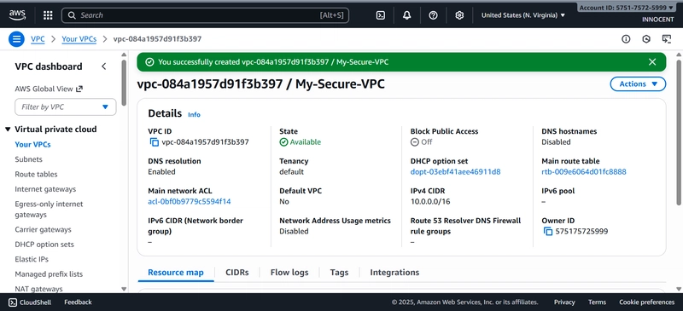Click the Feedback footer link
This screenshot has width=683, height=311.
coord(78,302)
